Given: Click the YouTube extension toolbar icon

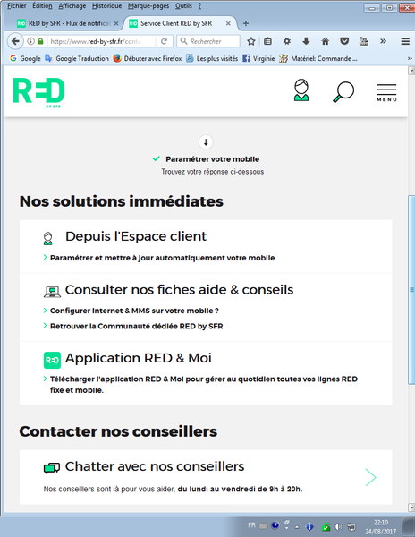Looking at the screenshot, I should coord(364,41).
